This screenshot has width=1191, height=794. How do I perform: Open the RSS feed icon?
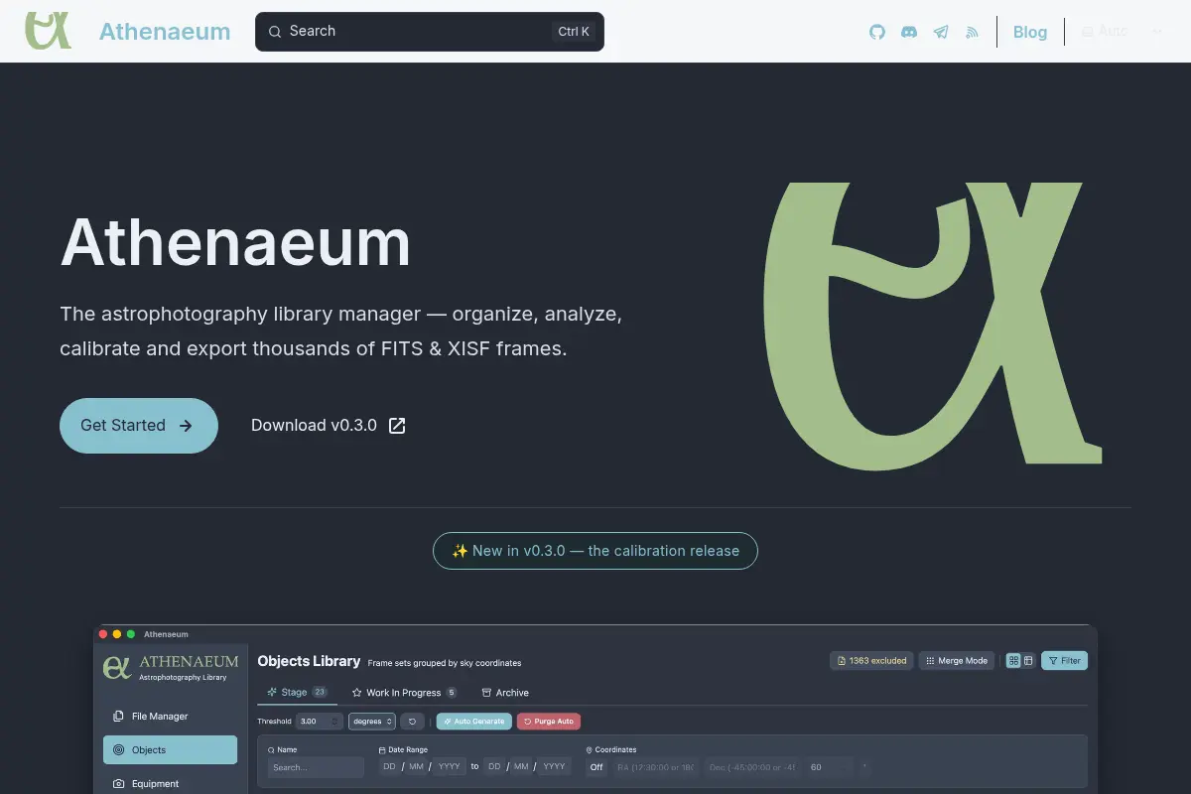(973, 32)
